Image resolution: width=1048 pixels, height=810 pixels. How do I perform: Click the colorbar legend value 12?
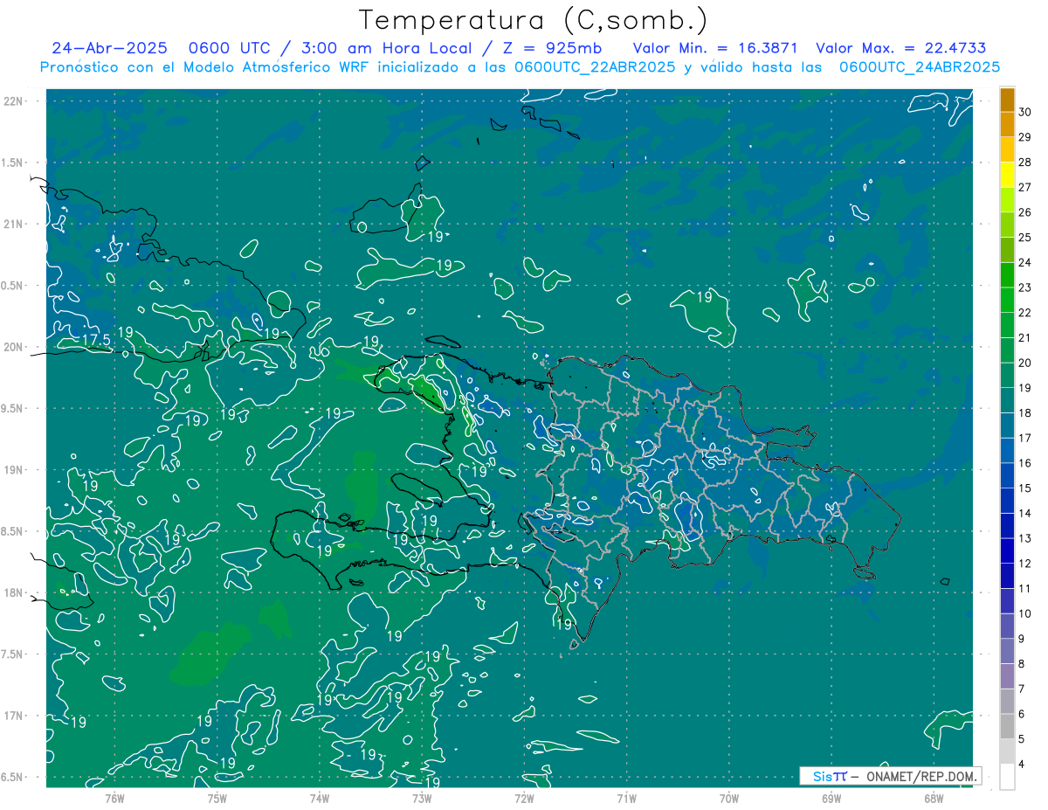tap(1025, 564)
